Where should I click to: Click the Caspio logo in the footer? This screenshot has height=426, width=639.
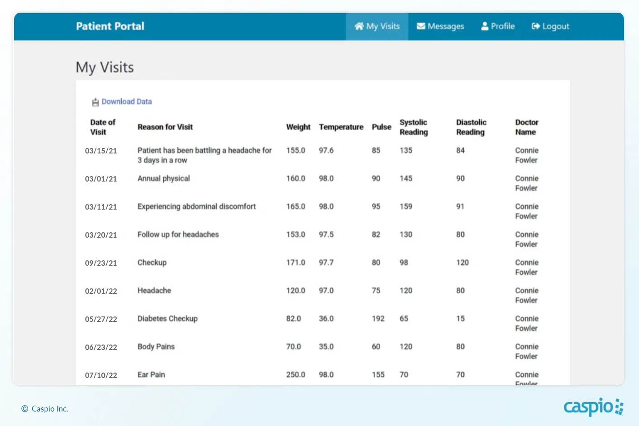coord(593,407)
